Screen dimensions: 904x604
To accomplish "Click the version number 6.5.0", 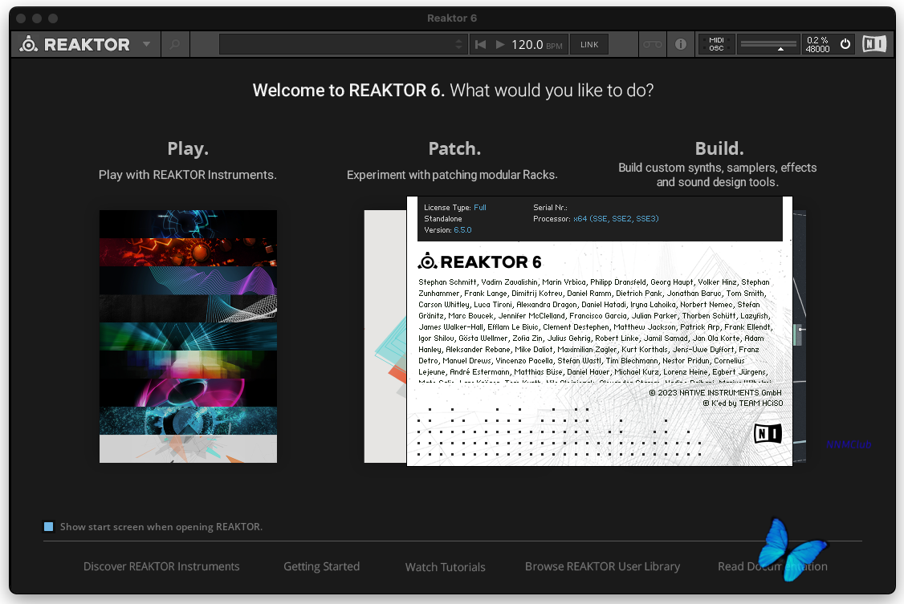I will tap(462, 229).
